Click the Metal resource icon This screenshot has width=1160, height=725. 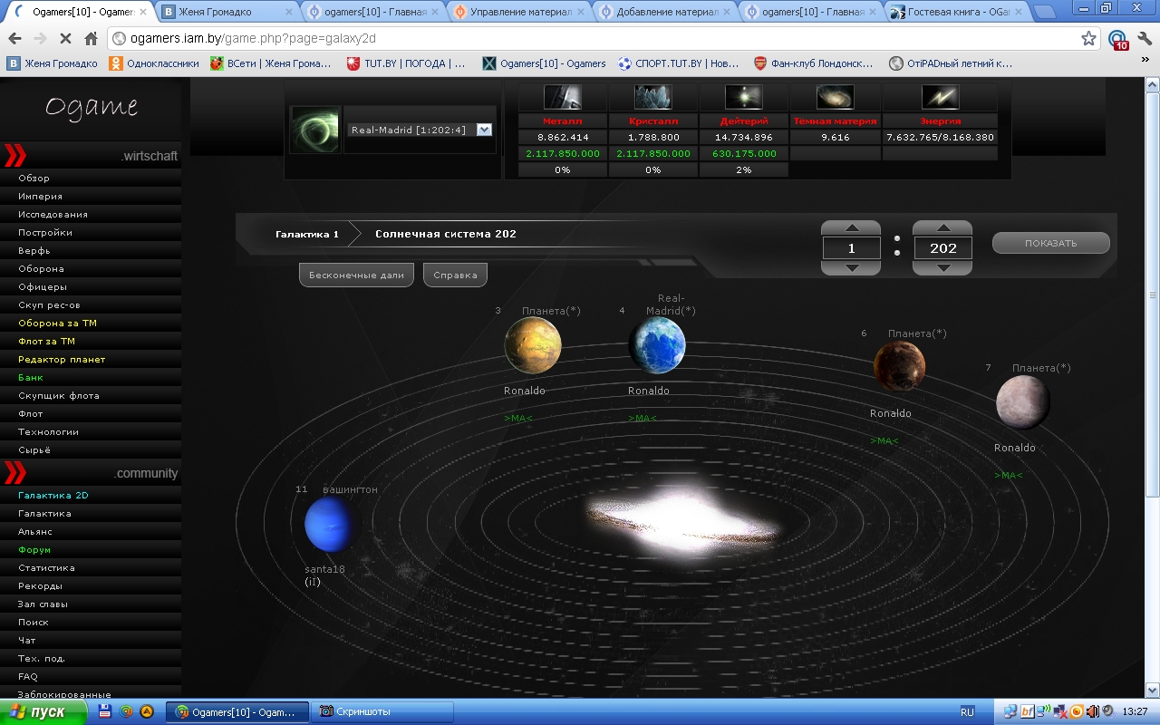(561, 97)
